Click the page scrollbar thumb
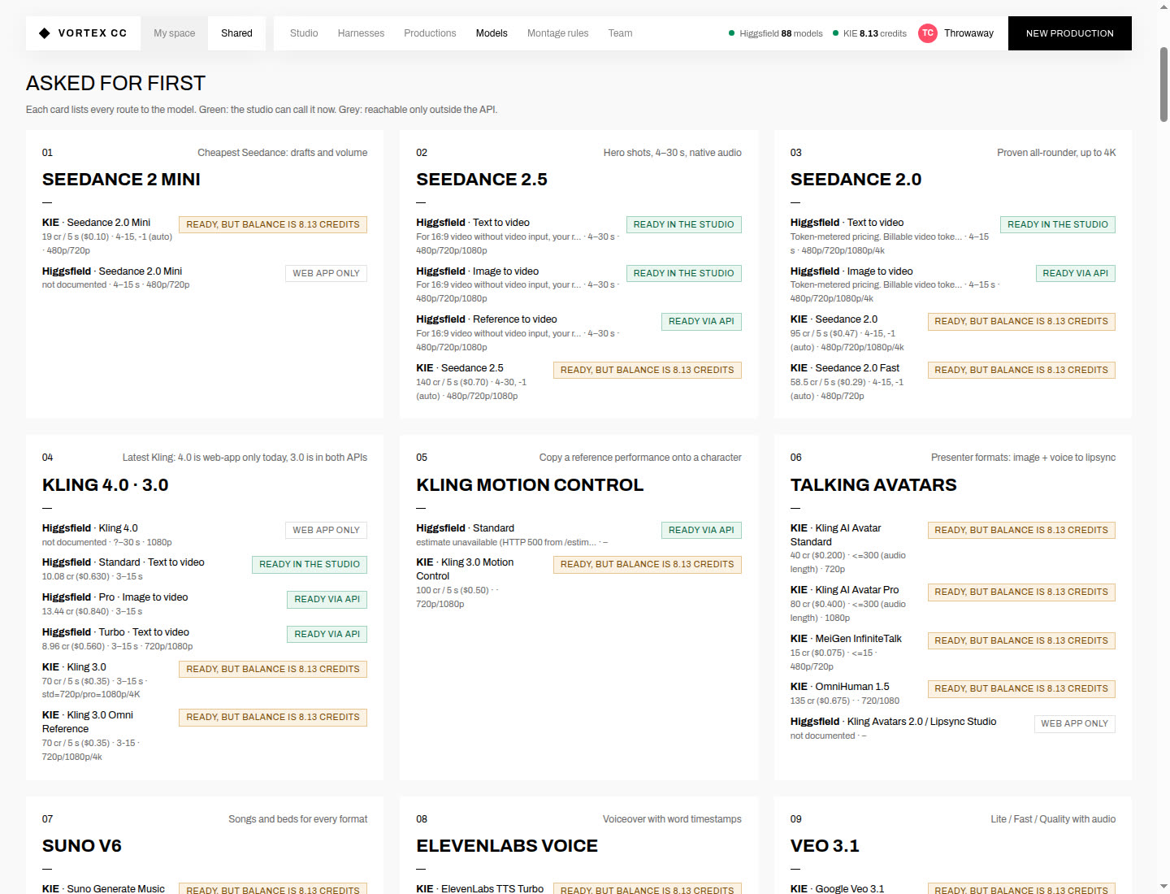The image size is (1170, 894). click(x=1163, y=85)
